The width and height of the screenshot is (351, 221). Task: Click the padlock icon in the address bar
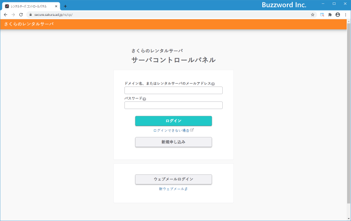click(31, 15)
